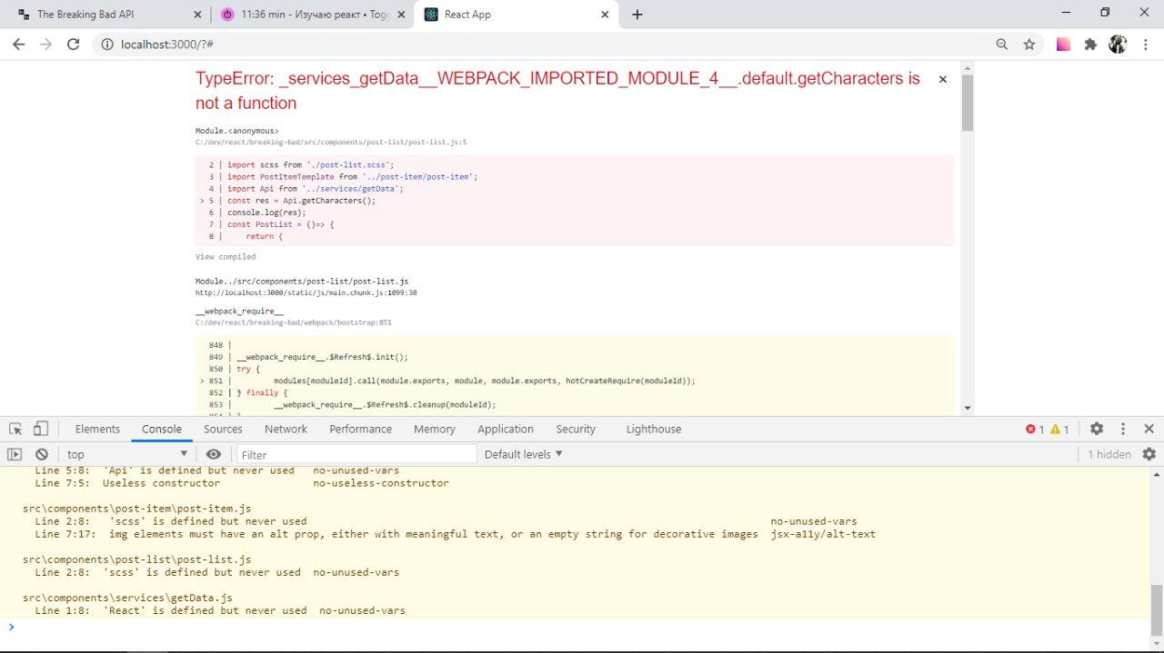Open the Security tab

click(576, 429)
